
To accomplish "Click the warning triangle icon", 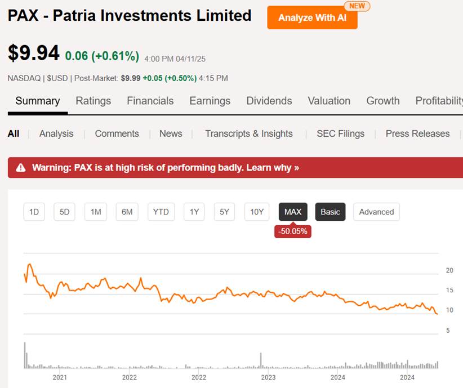I will [x=21, y=168].
